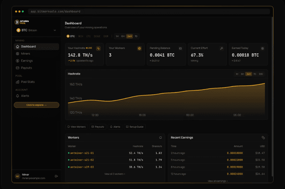Click the hashrate pulse icon on Your Hashrate card

coord(98,48)
